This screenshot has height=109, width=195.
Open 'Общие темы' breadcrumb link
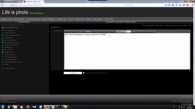(159, 25)
